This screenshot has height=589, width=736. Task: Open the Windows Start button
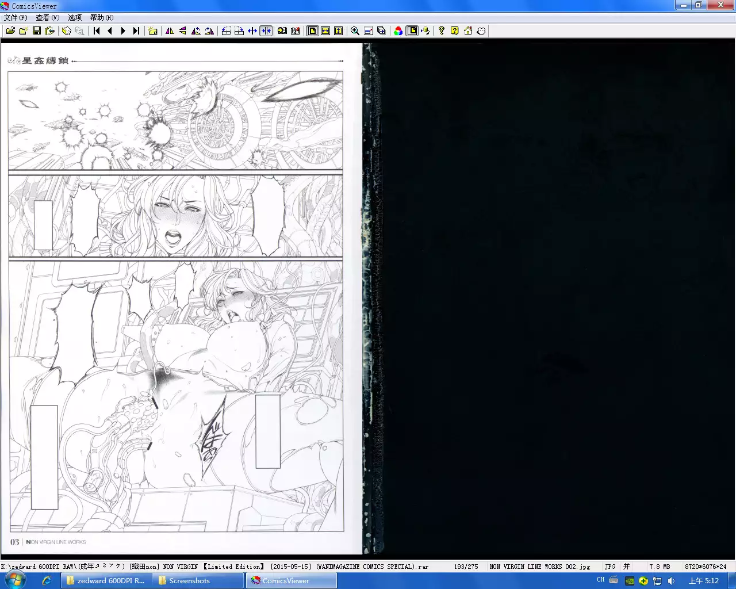tap(15, 580)
